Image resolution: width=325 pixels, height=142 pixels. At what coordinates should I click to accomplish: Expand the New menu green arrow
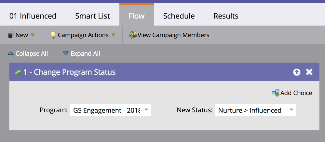point(33,35)
